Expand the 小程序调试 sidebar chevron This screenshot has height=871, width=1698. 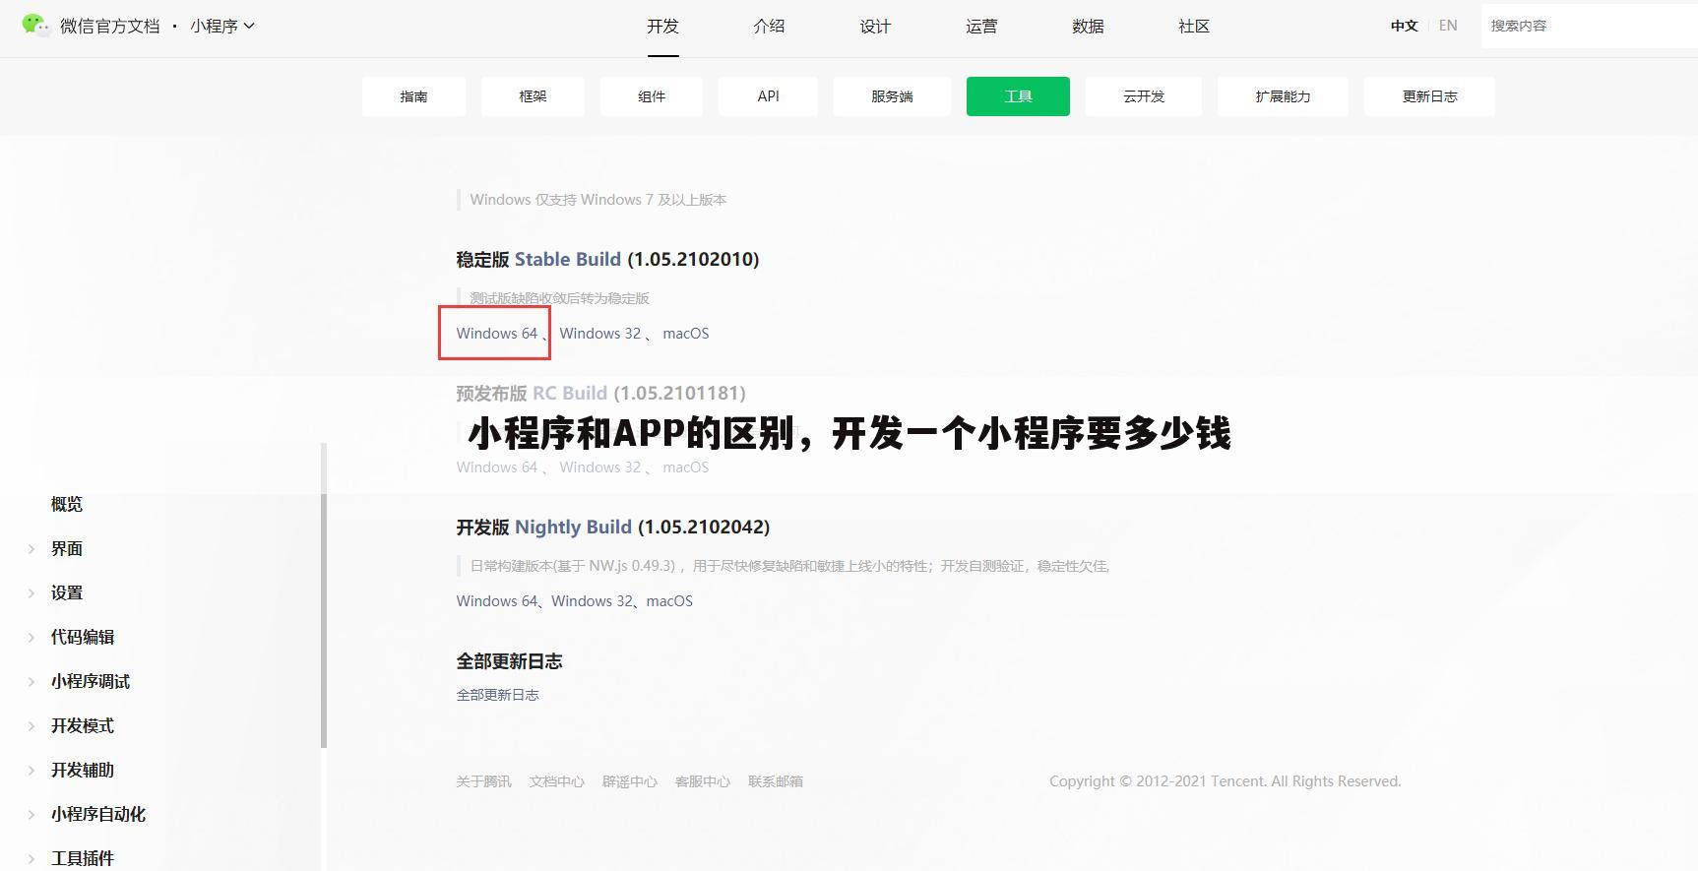(31, 682)
